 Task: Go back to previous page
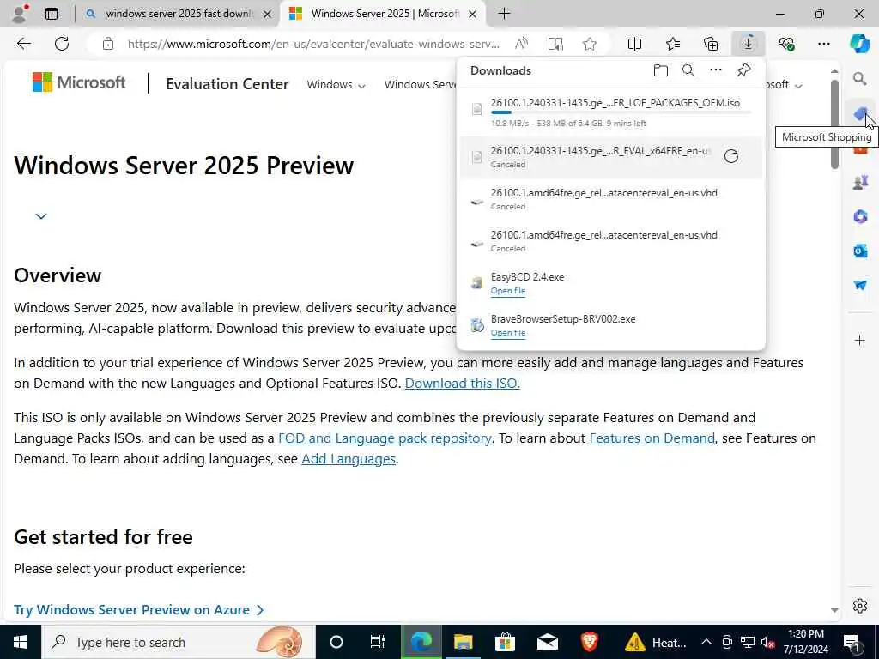tap(23, 44)
